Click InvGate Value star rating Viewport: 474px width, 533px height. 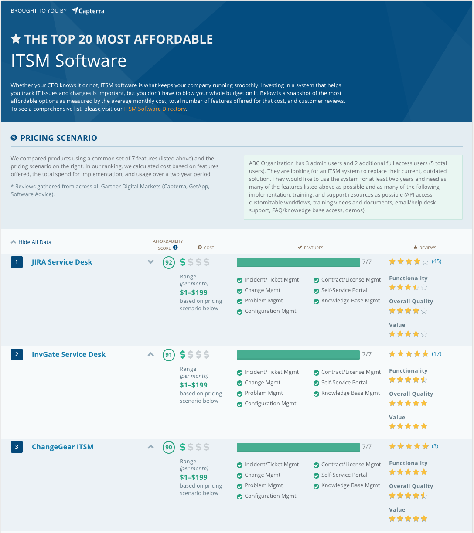tap(408, 427)
